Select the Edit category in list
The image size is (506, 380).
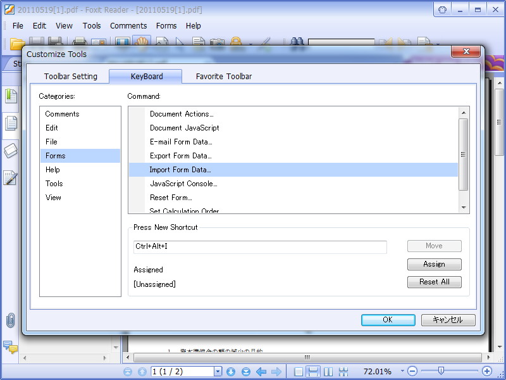pyautogui.click(x=80, y=128)
